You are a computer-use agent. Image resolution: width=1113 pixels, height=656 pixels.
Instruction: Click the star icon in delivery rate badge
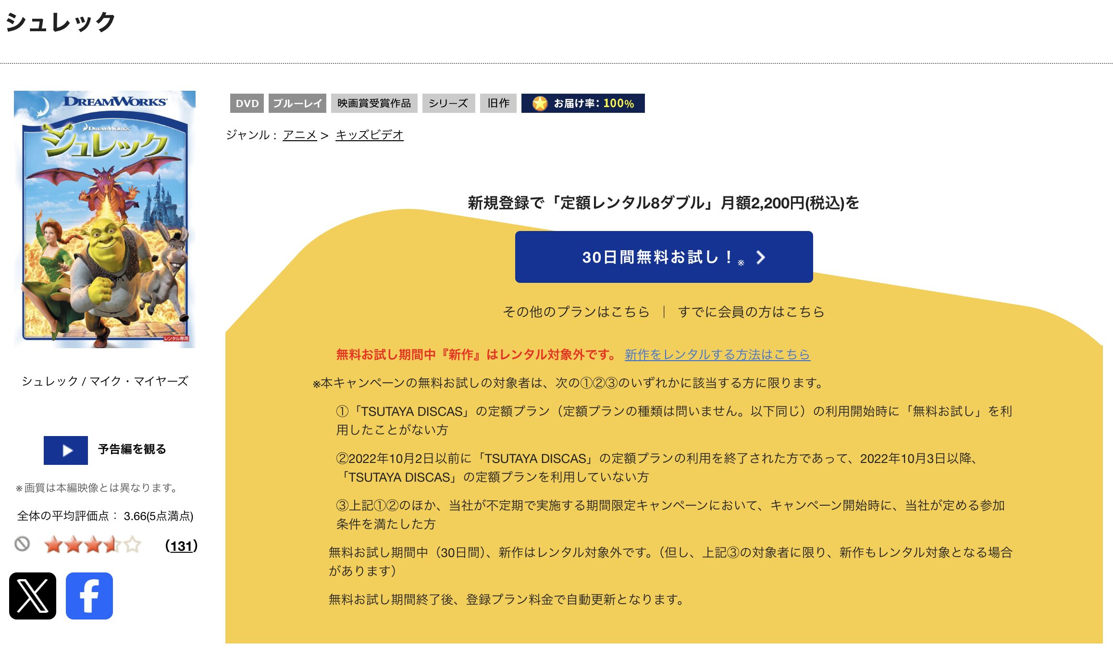pos(540,103)
